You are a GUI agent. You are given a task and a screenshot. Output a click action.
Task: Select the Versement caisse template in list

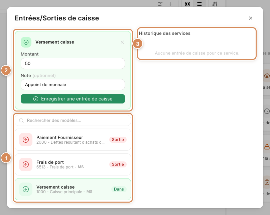(73, 189)
